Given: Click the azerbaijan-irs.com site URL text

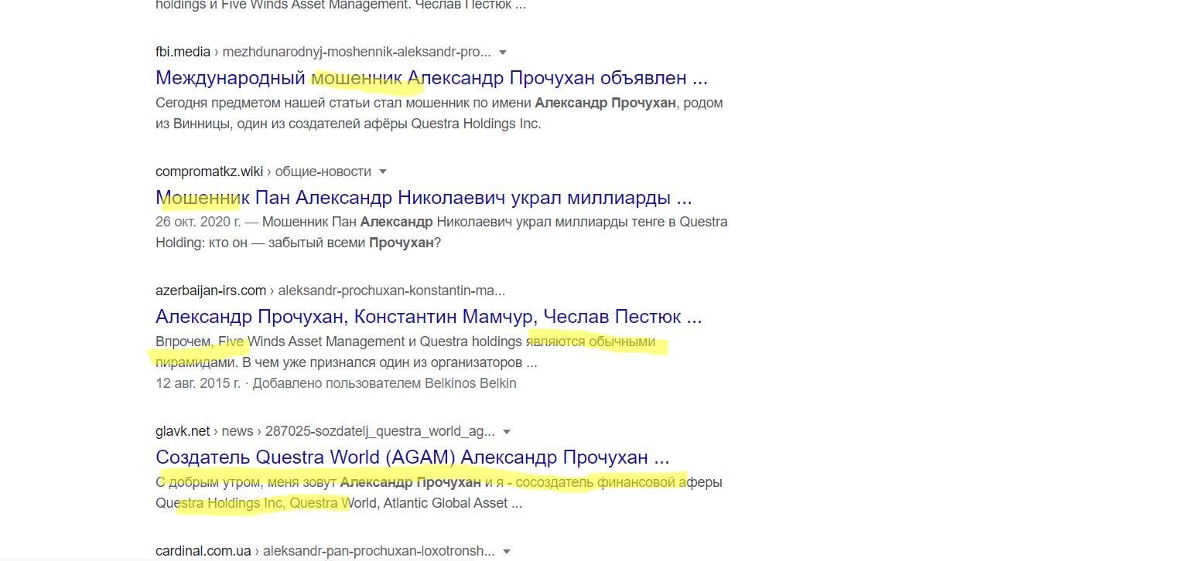Looking at the screenshot, I should [210, 291].
